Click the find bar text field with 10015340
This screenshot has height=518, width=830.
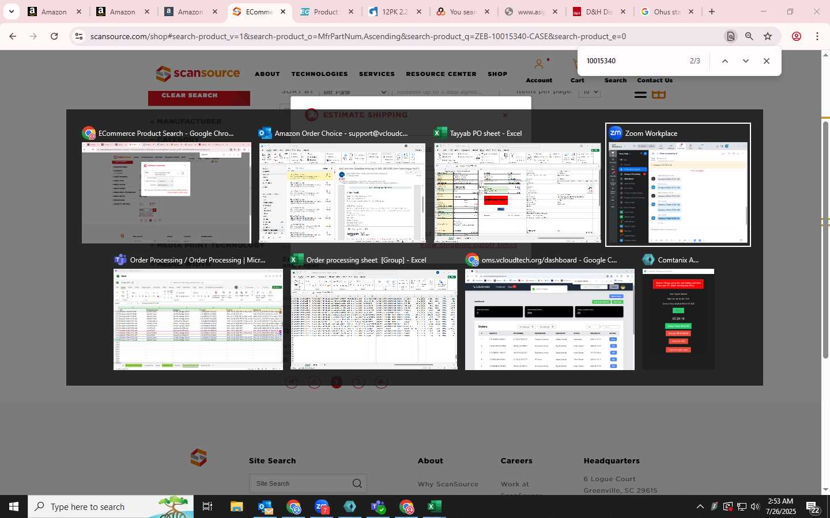point(634,61)
